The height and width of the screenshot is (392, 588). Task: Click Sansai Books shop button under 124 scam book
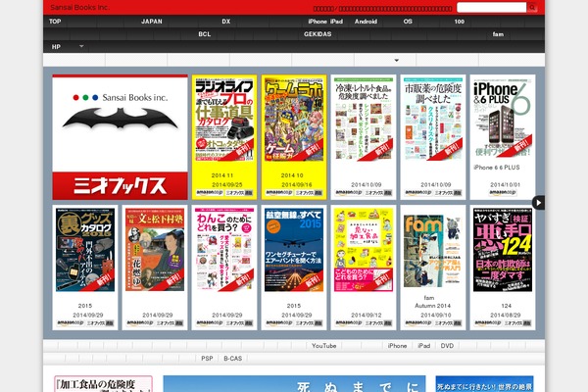[517, 323]
